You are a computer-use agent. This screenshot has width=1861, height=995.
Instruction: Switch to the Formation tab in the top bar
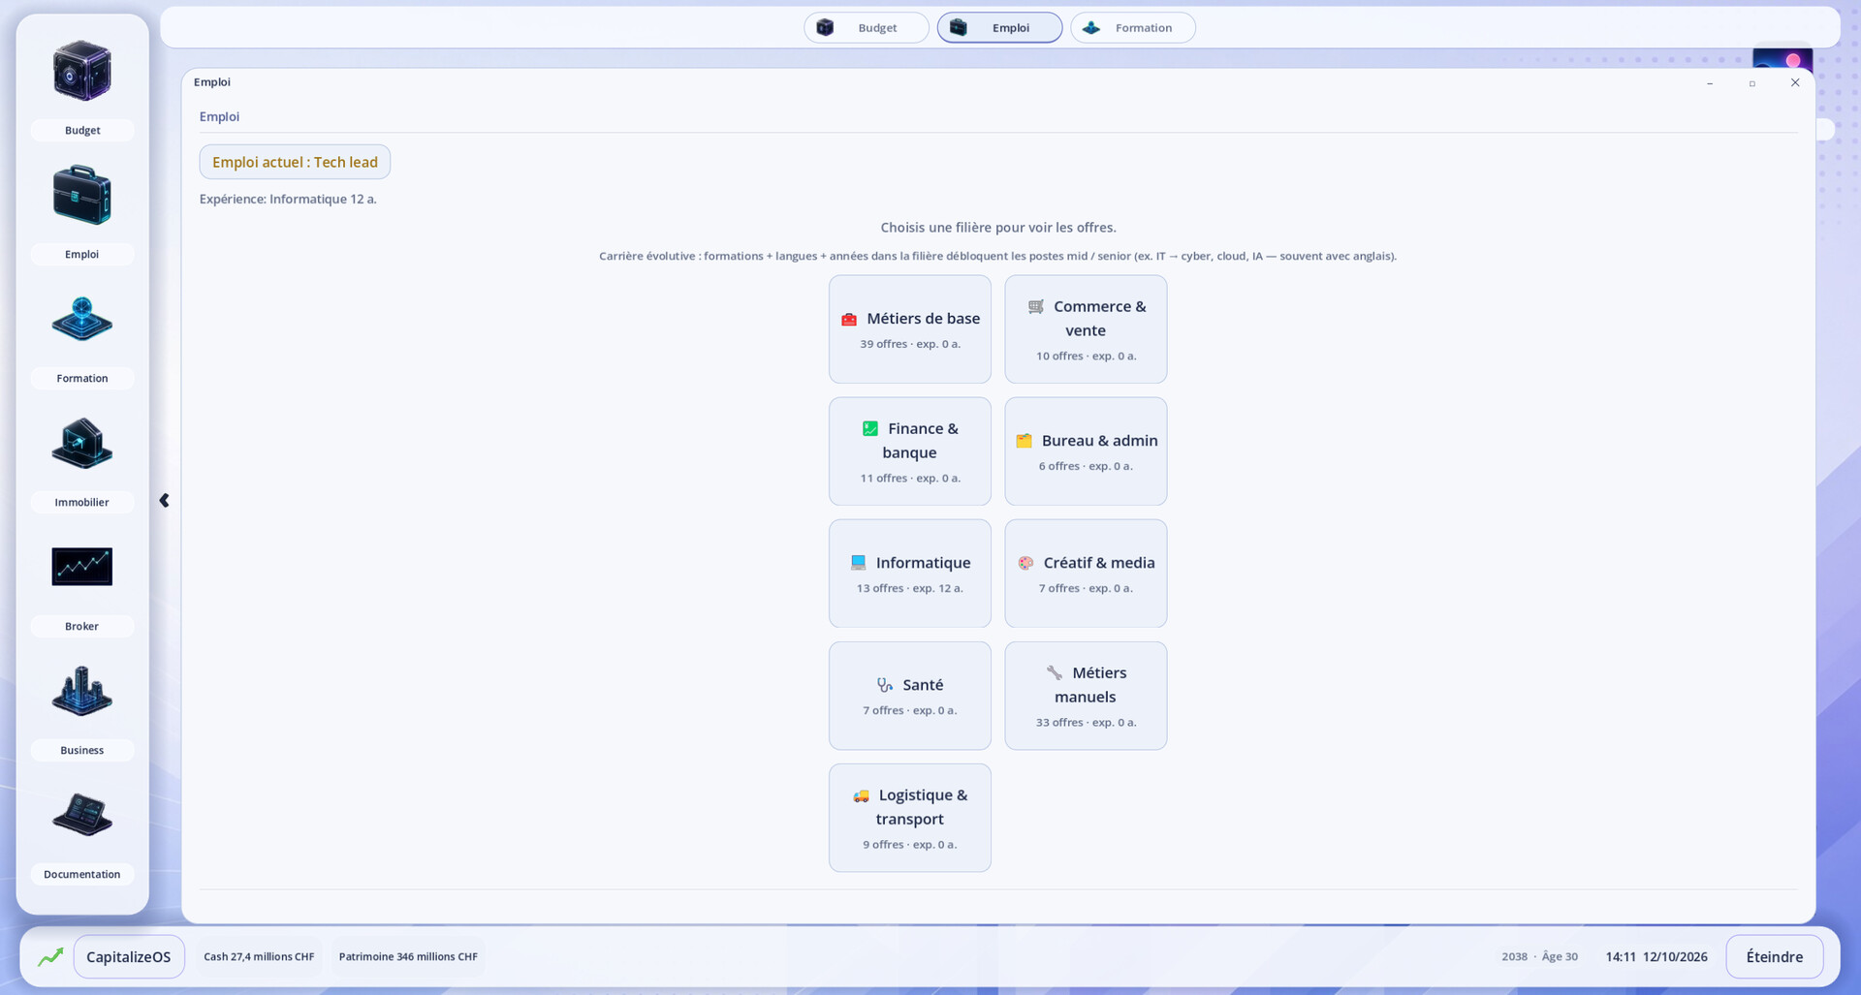click(1132, 28)
